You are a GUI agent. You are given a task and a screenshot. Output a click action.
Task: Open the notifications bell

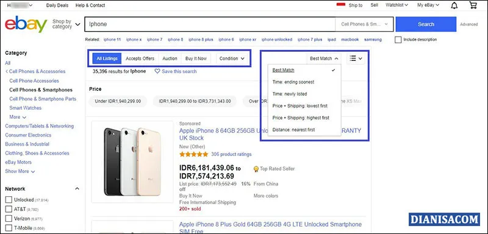click(x=454, y=5)
